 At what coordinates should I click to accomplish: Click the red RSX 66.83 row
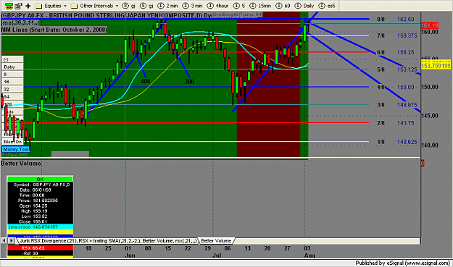pyautogui.click(x=40, y=248)
